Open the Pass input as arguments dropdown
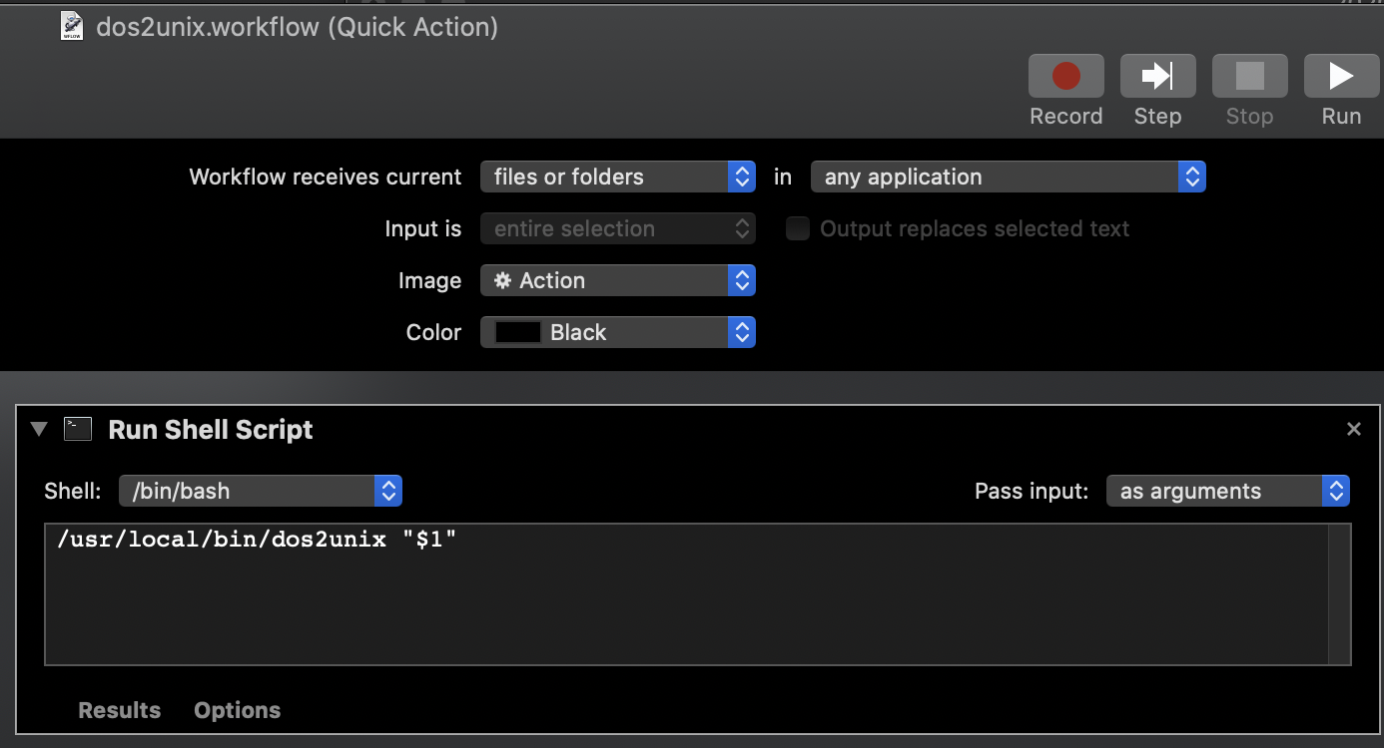This screenshot has height=748, width=1384. 1228,491
